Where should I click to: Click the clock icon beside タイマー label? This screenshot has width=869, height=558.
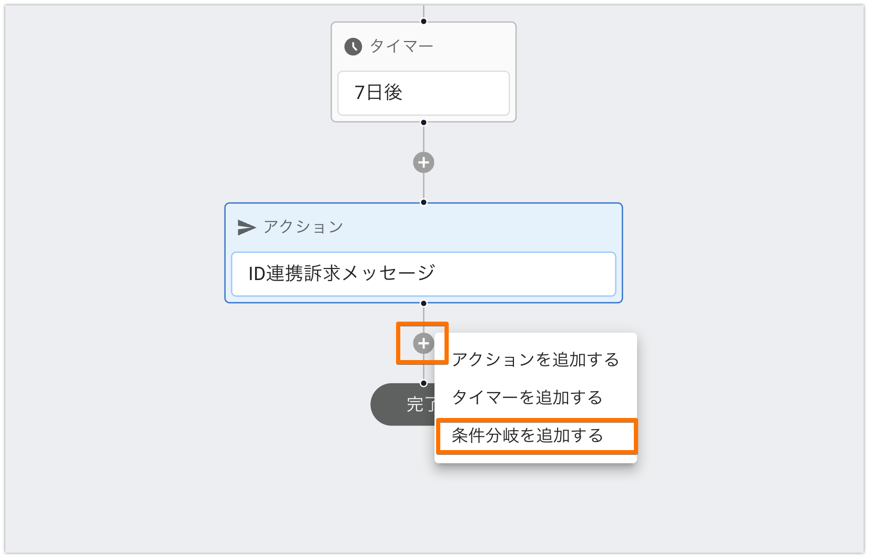click(352, 46)
